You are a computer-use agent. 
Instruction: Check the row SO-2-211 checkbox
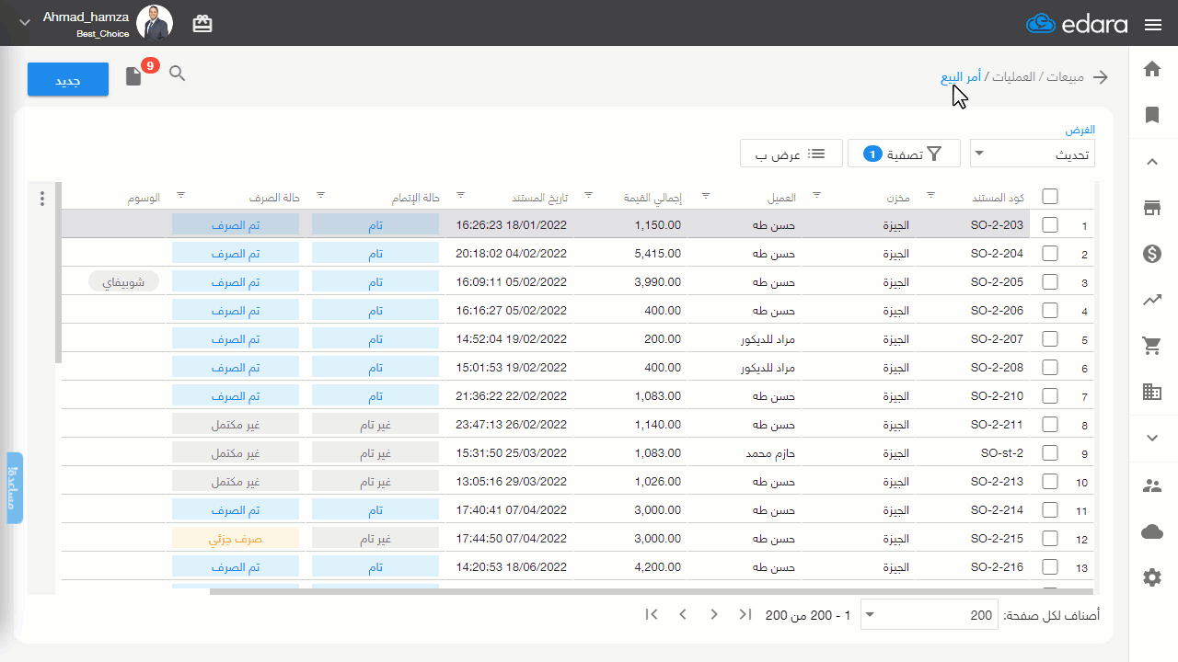pyautogui.click(x=1050, y=424)
